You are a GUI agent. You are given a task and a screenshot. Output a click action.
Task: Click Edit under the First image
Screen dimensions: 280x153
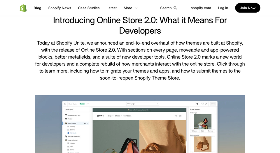tap(202, 131)
